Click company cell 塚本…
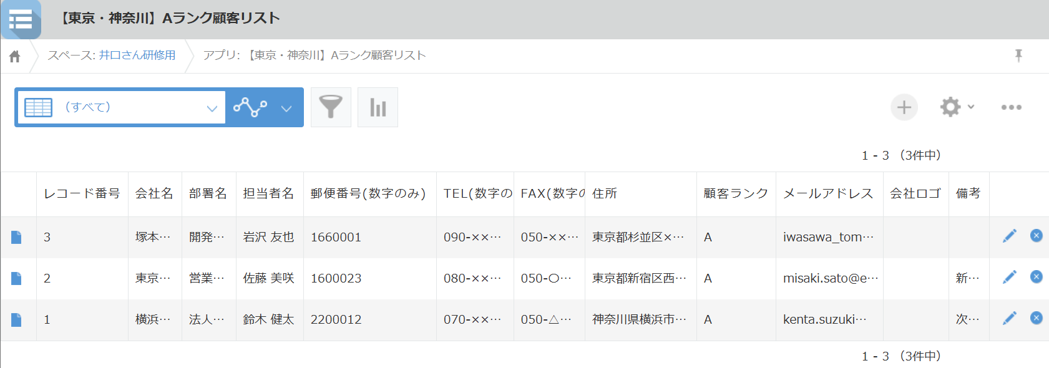The image size is (1049, 368). click(x=154, y=237)
